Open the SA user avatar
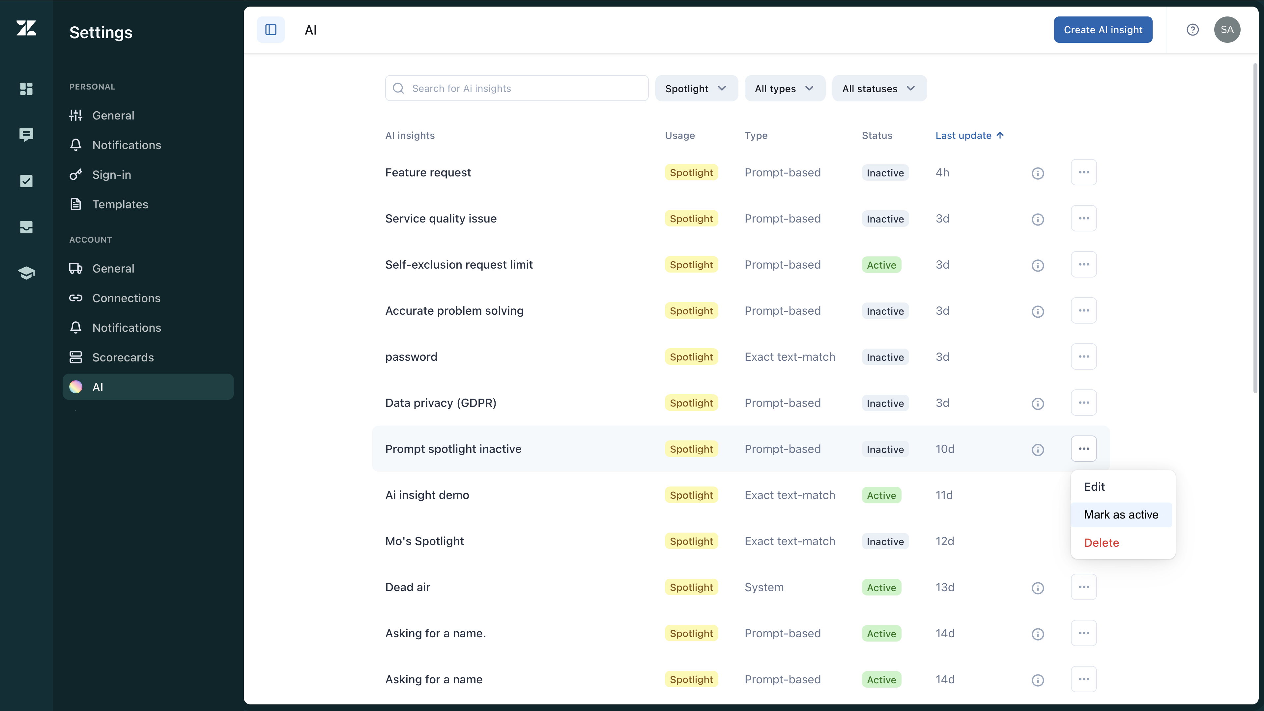Screen dimensions: 1264x711 [x=1227, y=30]
